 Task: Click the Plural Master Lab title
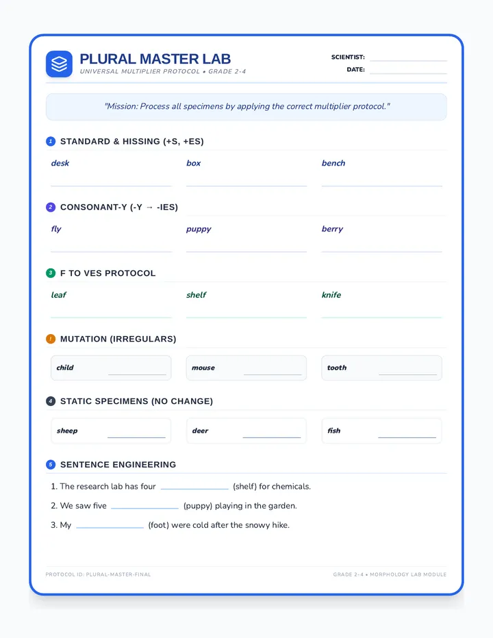click(x=155, y=59)
